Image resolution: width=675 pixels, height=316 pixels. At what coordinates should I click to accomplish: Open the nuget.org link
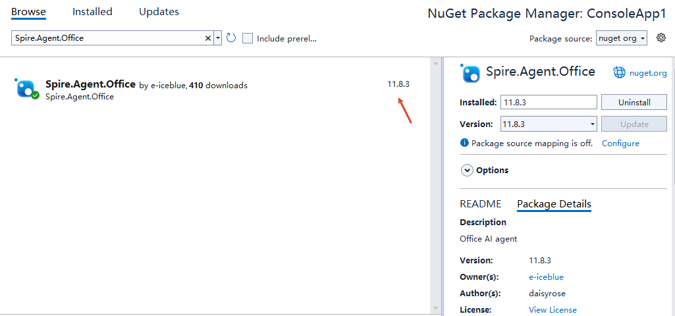pyautogui.click(x=648, y=73)
